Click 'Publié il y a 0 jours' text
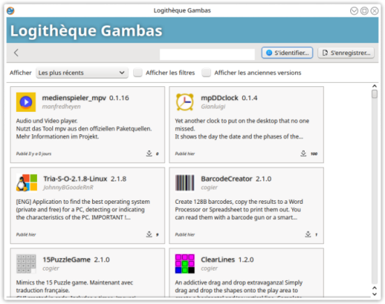Image resolution: width=385 pixels, height=304 pixels. pos(33,154)
